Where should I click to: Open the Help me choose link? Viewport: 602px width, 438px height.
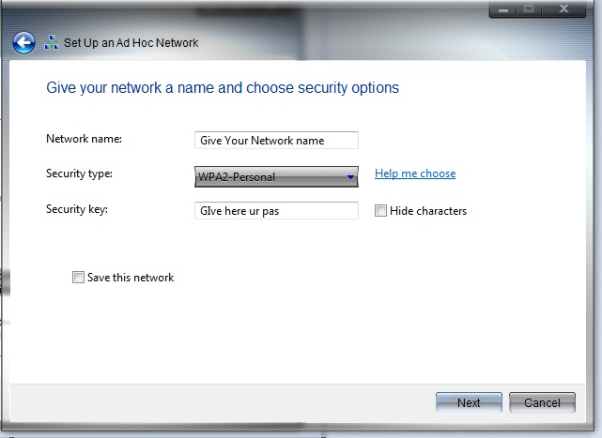click(x=415, y=174)
